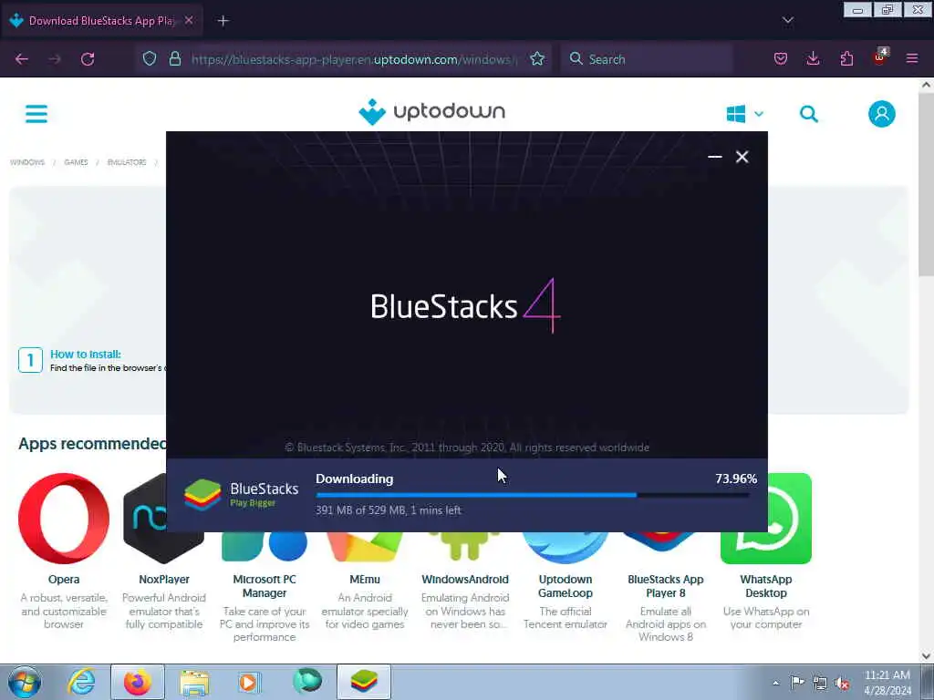
Task: Close the Download BlueStacks tab
Action: 189,20
